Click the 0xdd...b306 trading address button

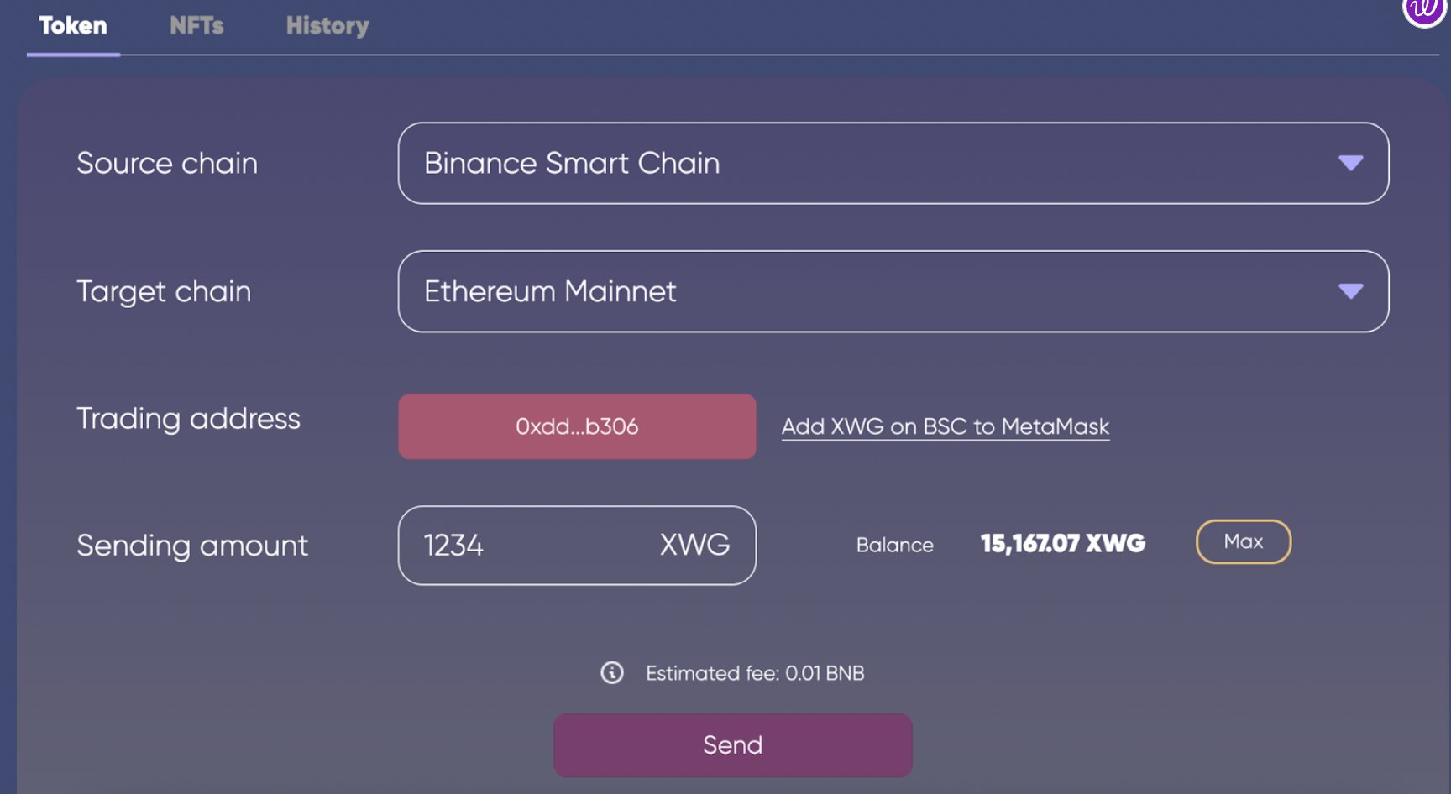coord(577,426)
